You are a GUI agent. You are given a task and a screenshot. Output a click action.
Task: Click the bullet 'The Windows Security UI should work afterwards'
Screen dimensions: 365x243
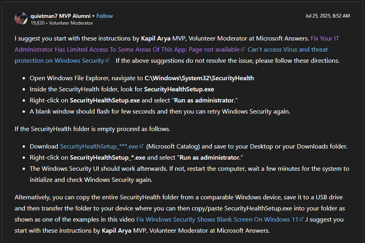tap(189, 174)
